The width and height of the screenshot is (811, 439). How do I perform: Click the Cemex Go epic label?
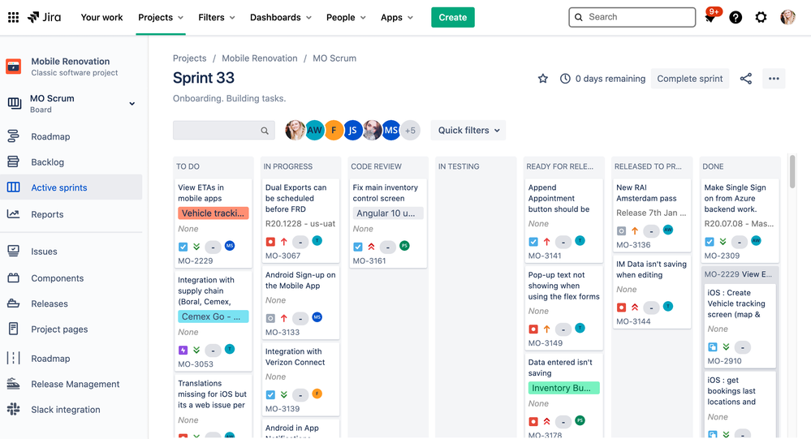tap(213, 316)
